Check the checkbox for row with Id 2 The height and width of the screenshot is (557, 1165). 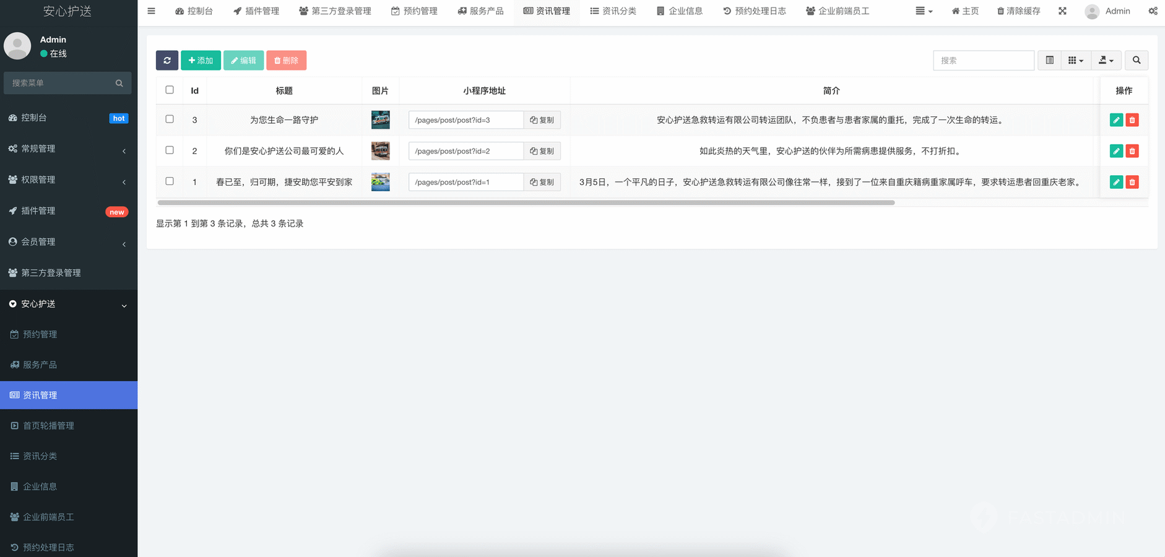[170, 150]
